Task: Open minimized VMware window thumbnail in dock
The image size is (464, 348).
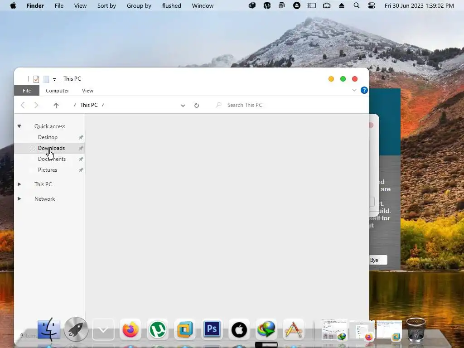Action: tap(389, 330)
